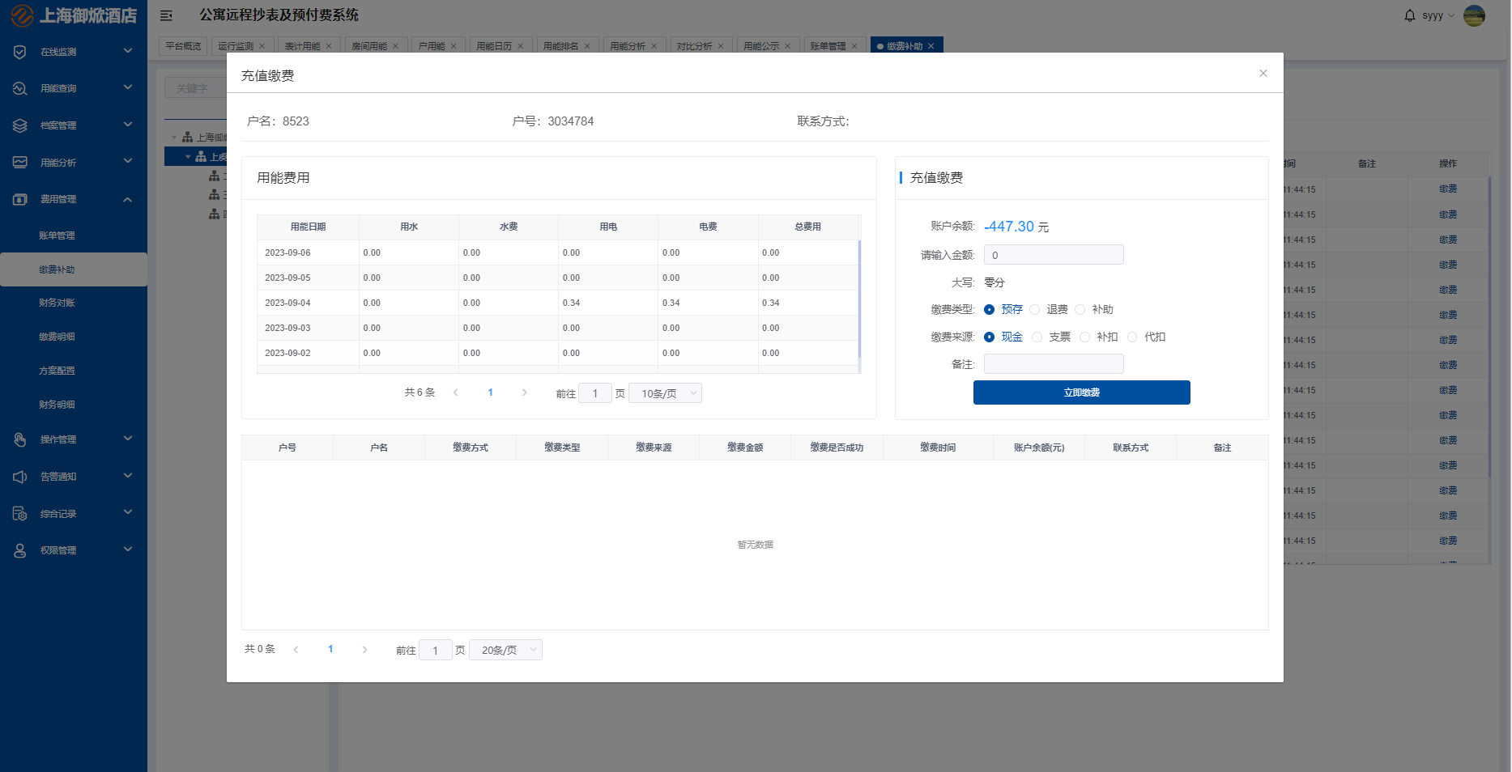This screenshot has width=1512, height=772.
Task: Choose 支票 as payment source
Action: [1037, 337]
